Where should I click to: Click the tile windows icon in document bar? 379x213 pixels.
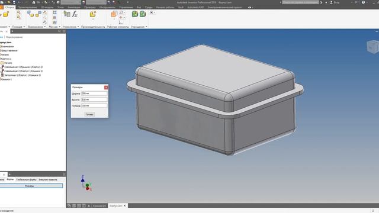[74, 206]
